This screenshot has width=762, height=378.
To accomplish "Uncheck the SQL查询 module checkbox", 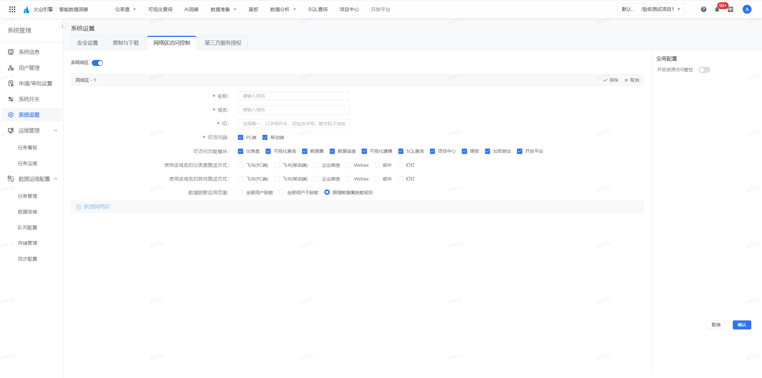I will point(401,151).
